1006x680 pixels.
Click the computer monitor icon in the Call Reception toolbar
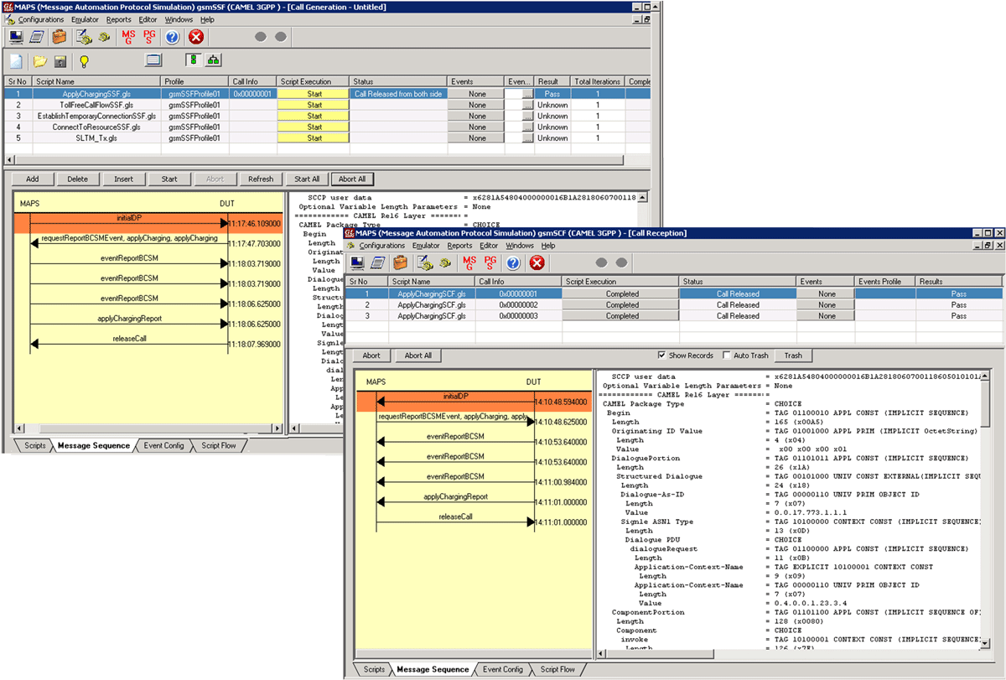click(x=357, y=263)
